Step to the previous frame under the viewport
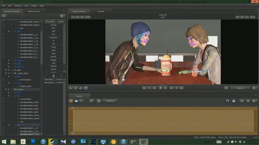Screen dimensions: 259x145 154,88
